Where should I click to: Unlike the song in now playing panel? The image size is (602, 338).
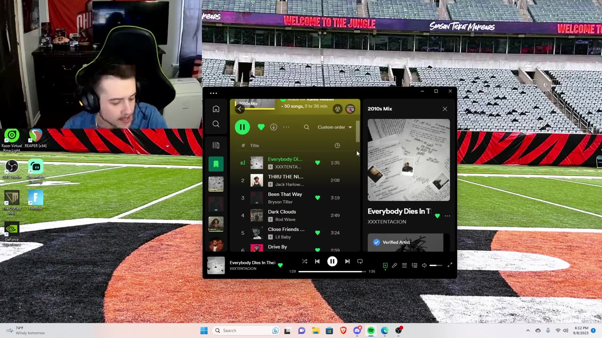[x=437, y=216]
